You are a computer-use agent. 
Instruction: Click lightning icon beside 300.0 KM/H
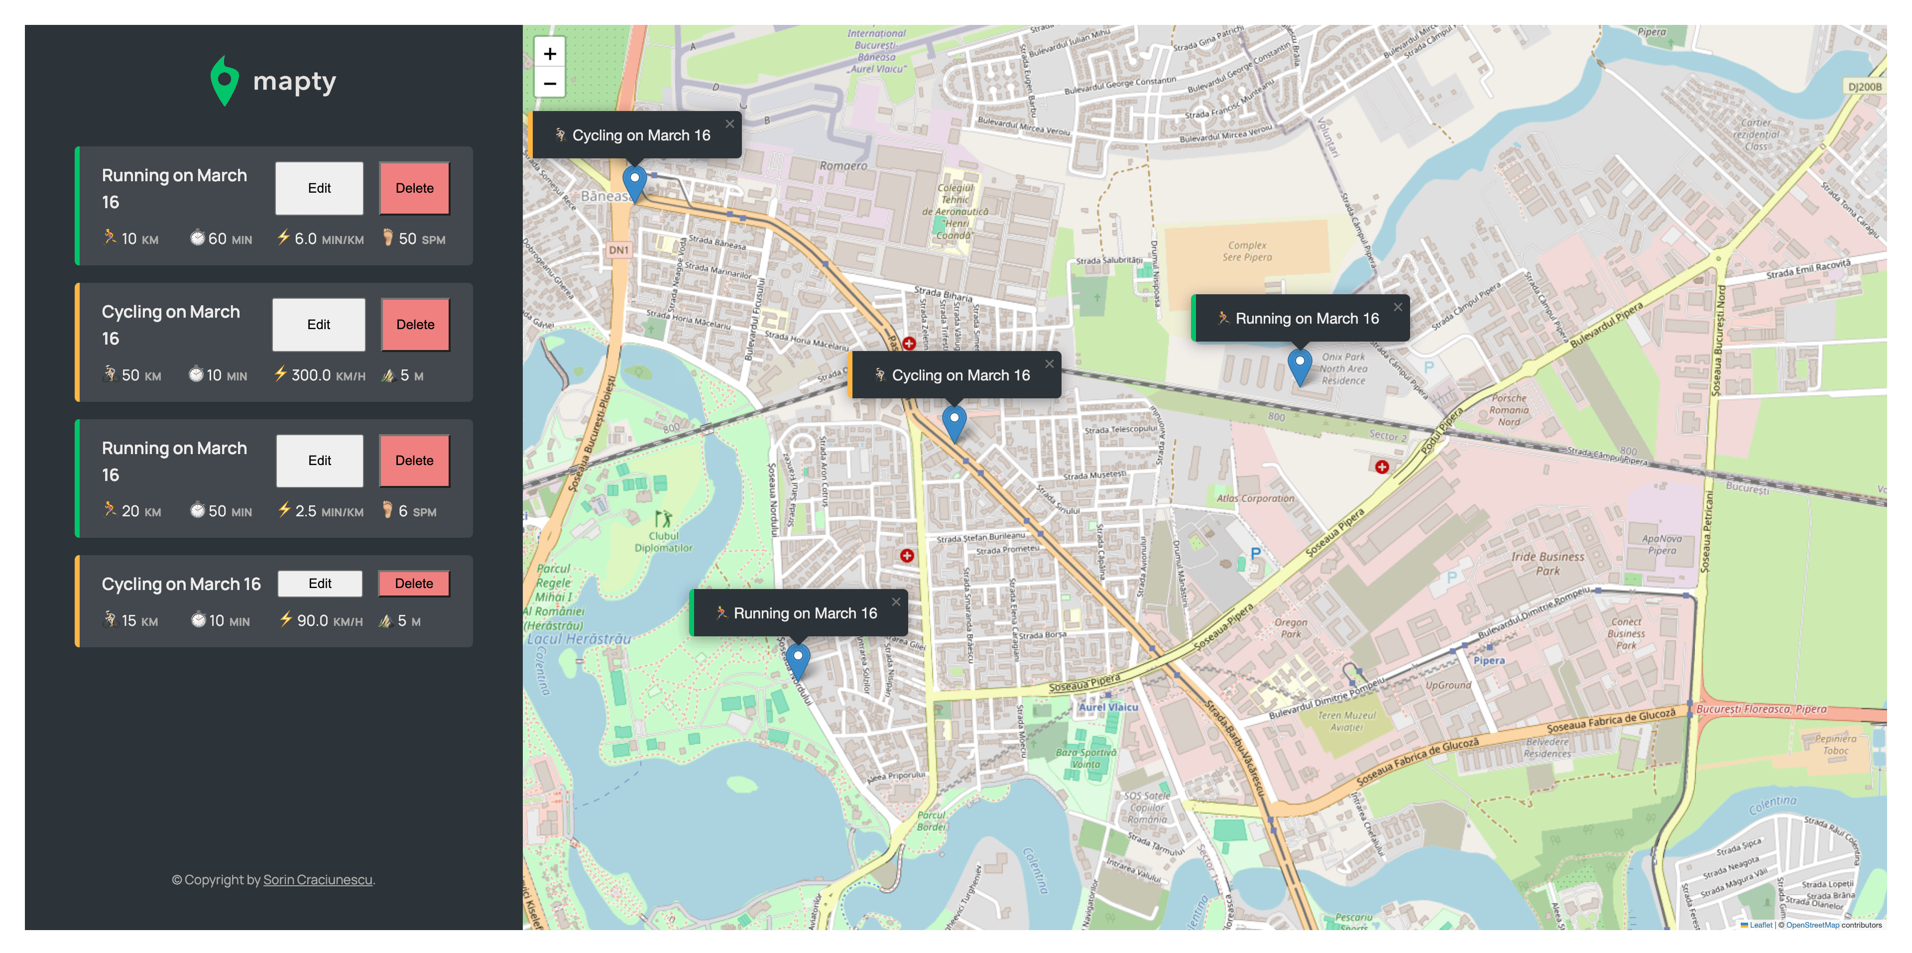tap(280, 374)
